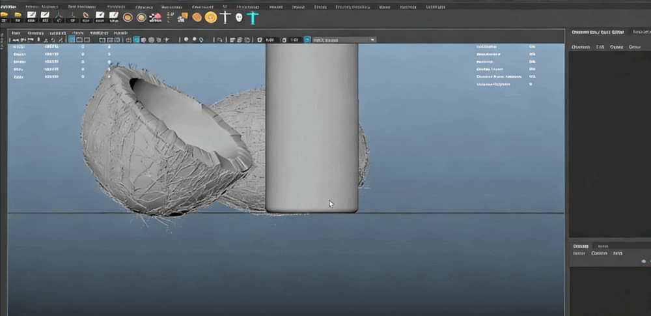
Task: Toggle the highlighted blue square icon under the Show menu
Action: coord(72,40)
